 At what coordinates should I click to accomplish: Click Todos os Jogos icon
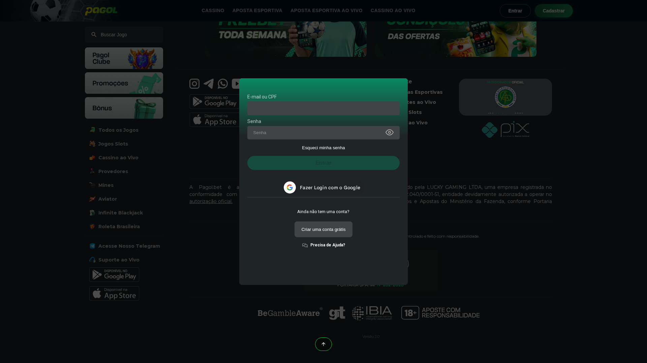click(x=92, y=130)
